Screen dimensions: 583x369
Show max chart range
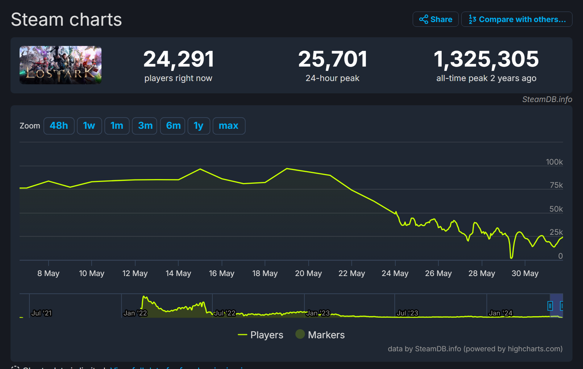(x=229, y=126)
